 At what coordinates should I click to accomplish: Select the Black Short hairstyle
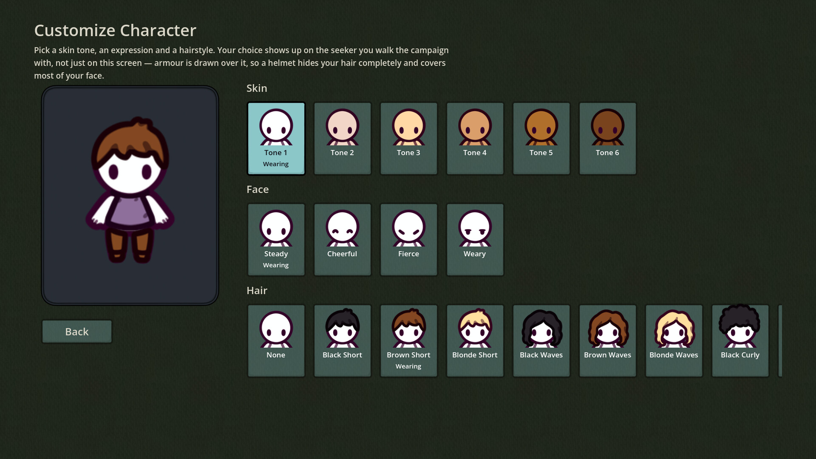[342, 341]
